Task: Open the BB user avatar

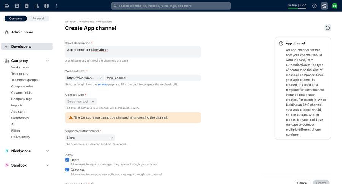Action: pos(334,6)
